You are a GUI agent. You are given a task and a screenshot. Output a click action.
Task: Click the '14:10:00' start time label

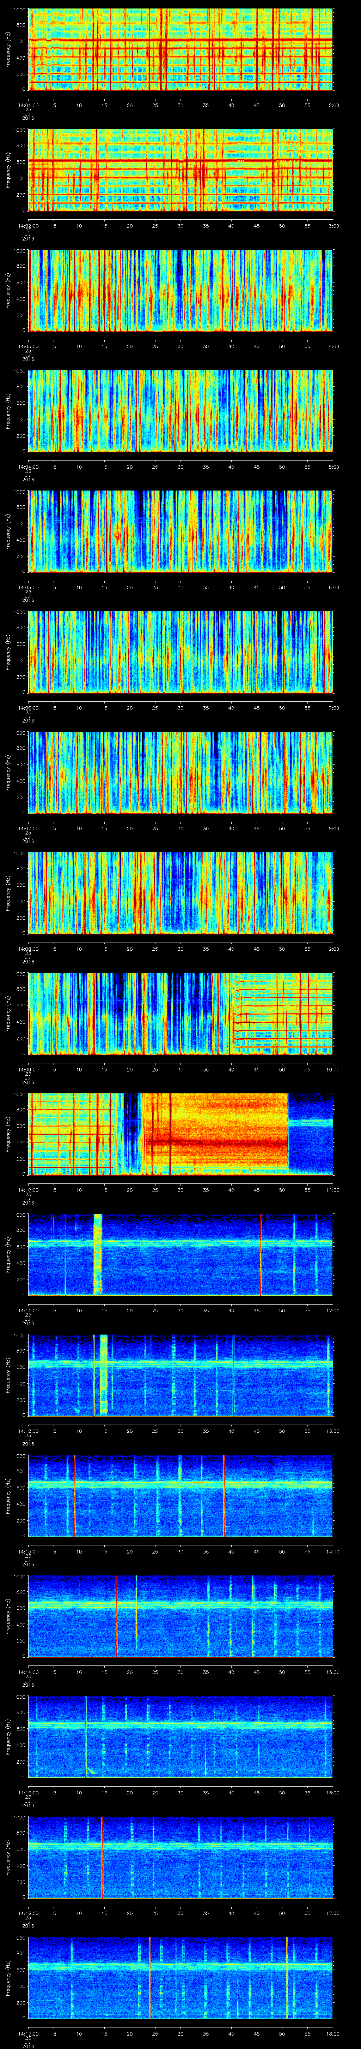pos(28,1189)
